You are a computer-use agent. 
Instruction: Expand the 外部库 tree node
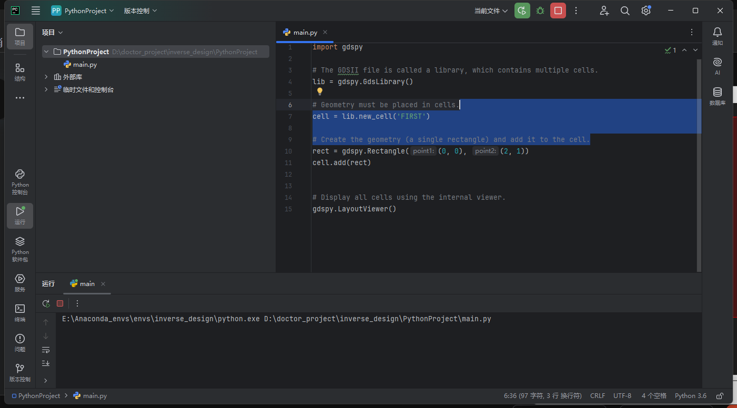[x=46, y=77]
